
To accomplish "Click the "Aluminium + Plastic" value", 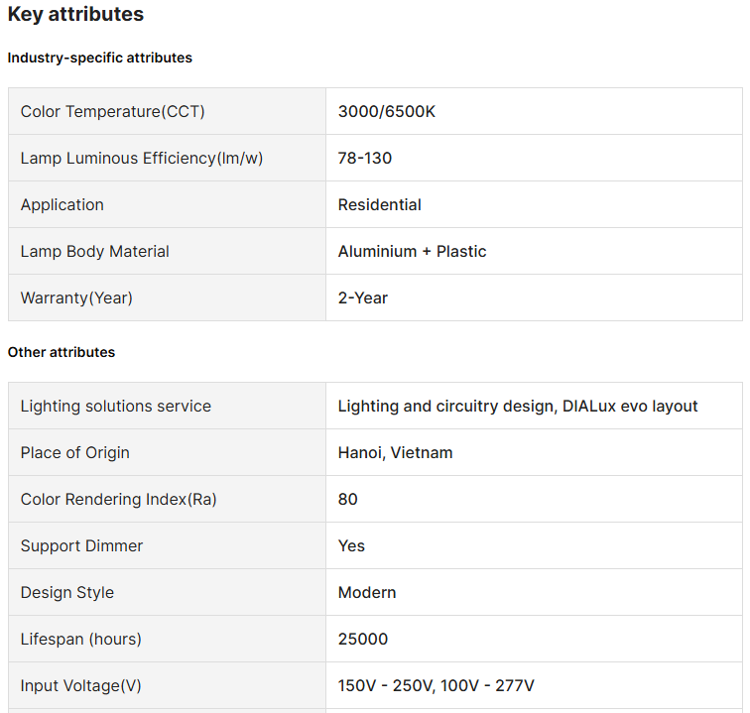I will pos(413,252).
